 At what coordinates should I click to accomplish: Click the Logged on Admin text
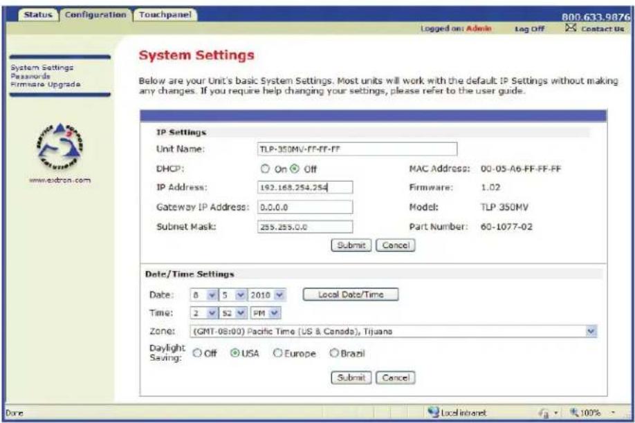[456, 28]
